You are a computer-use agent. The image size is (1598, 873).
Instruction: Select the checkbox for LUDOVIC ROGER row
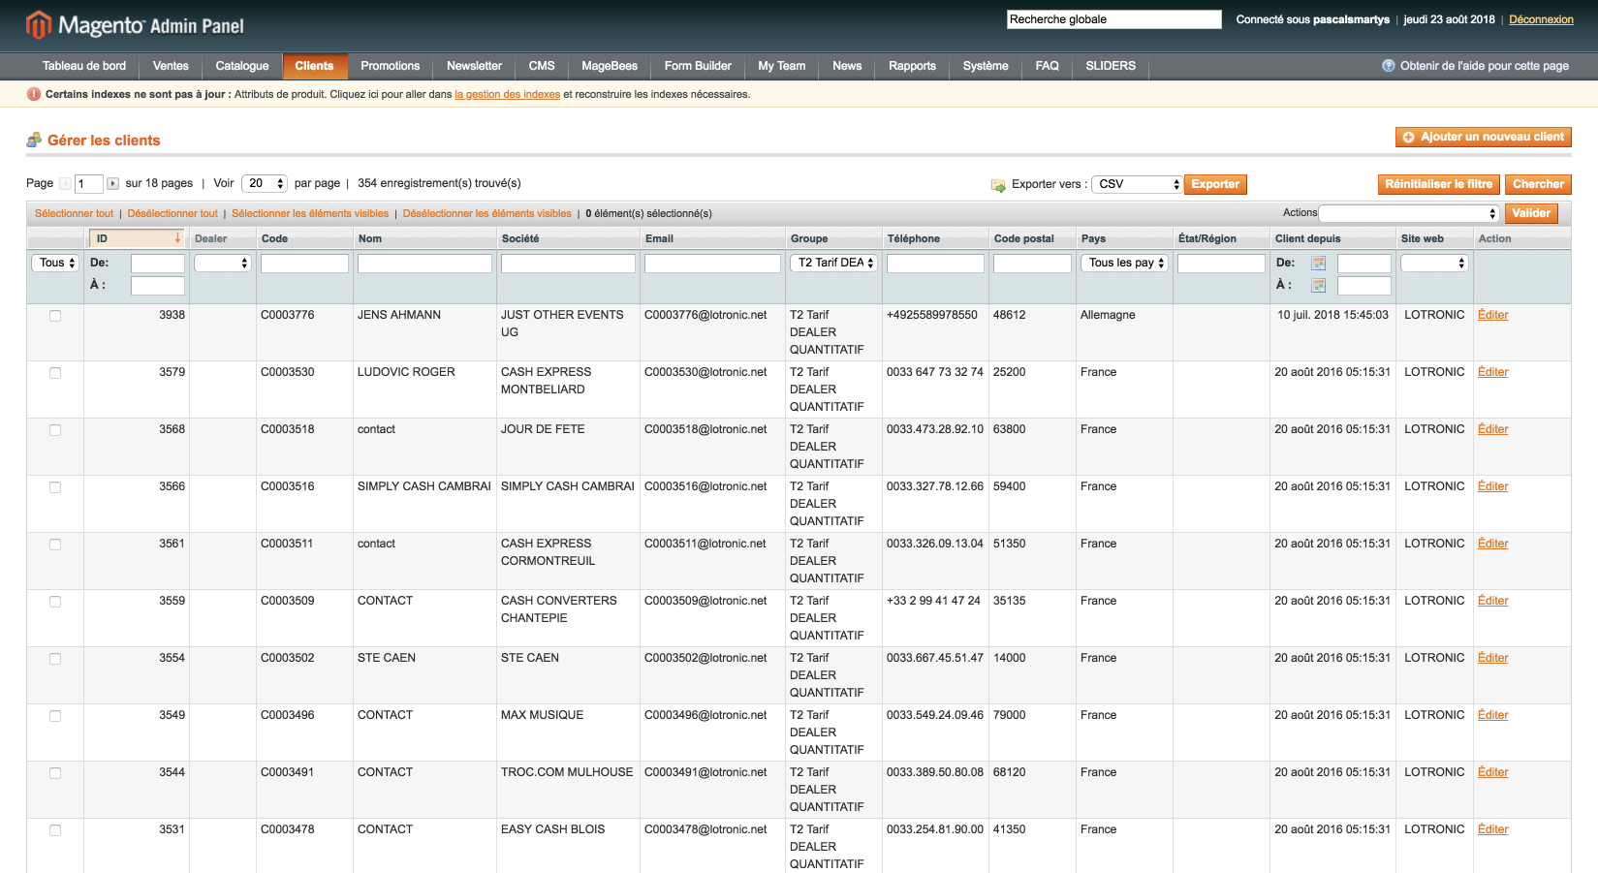[x=55, y=373]
